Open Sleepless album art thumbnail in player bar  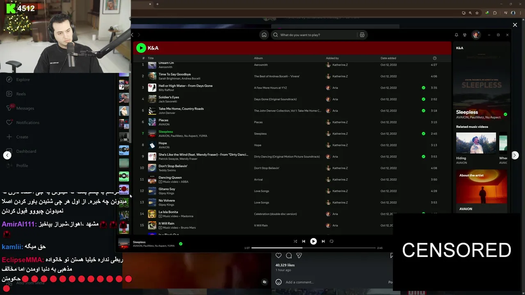coord(124,244)
